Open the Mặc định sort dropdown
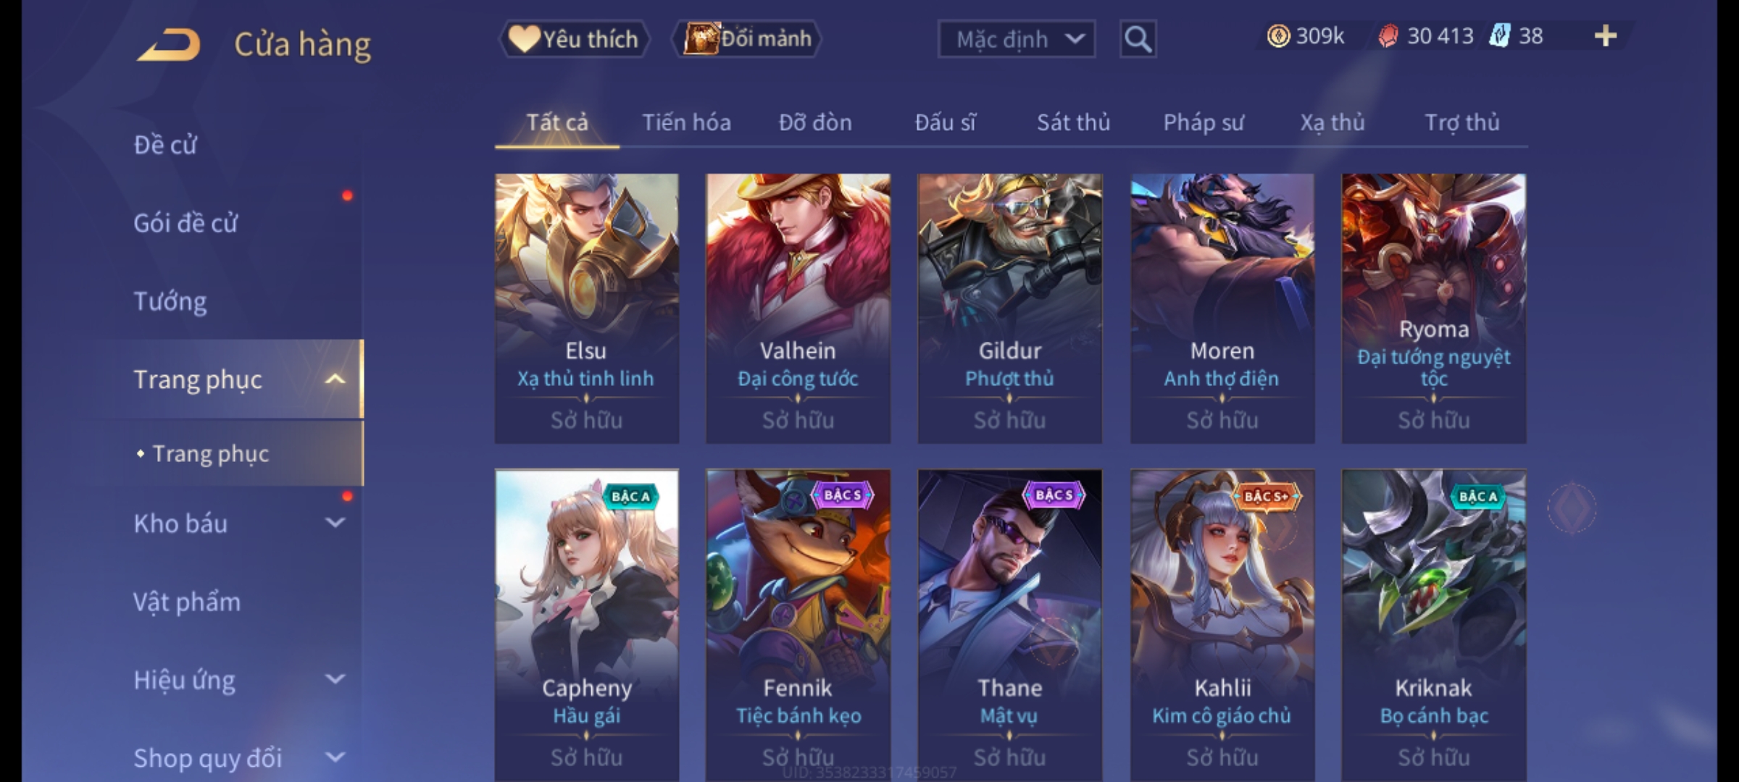 point(1016,39)
